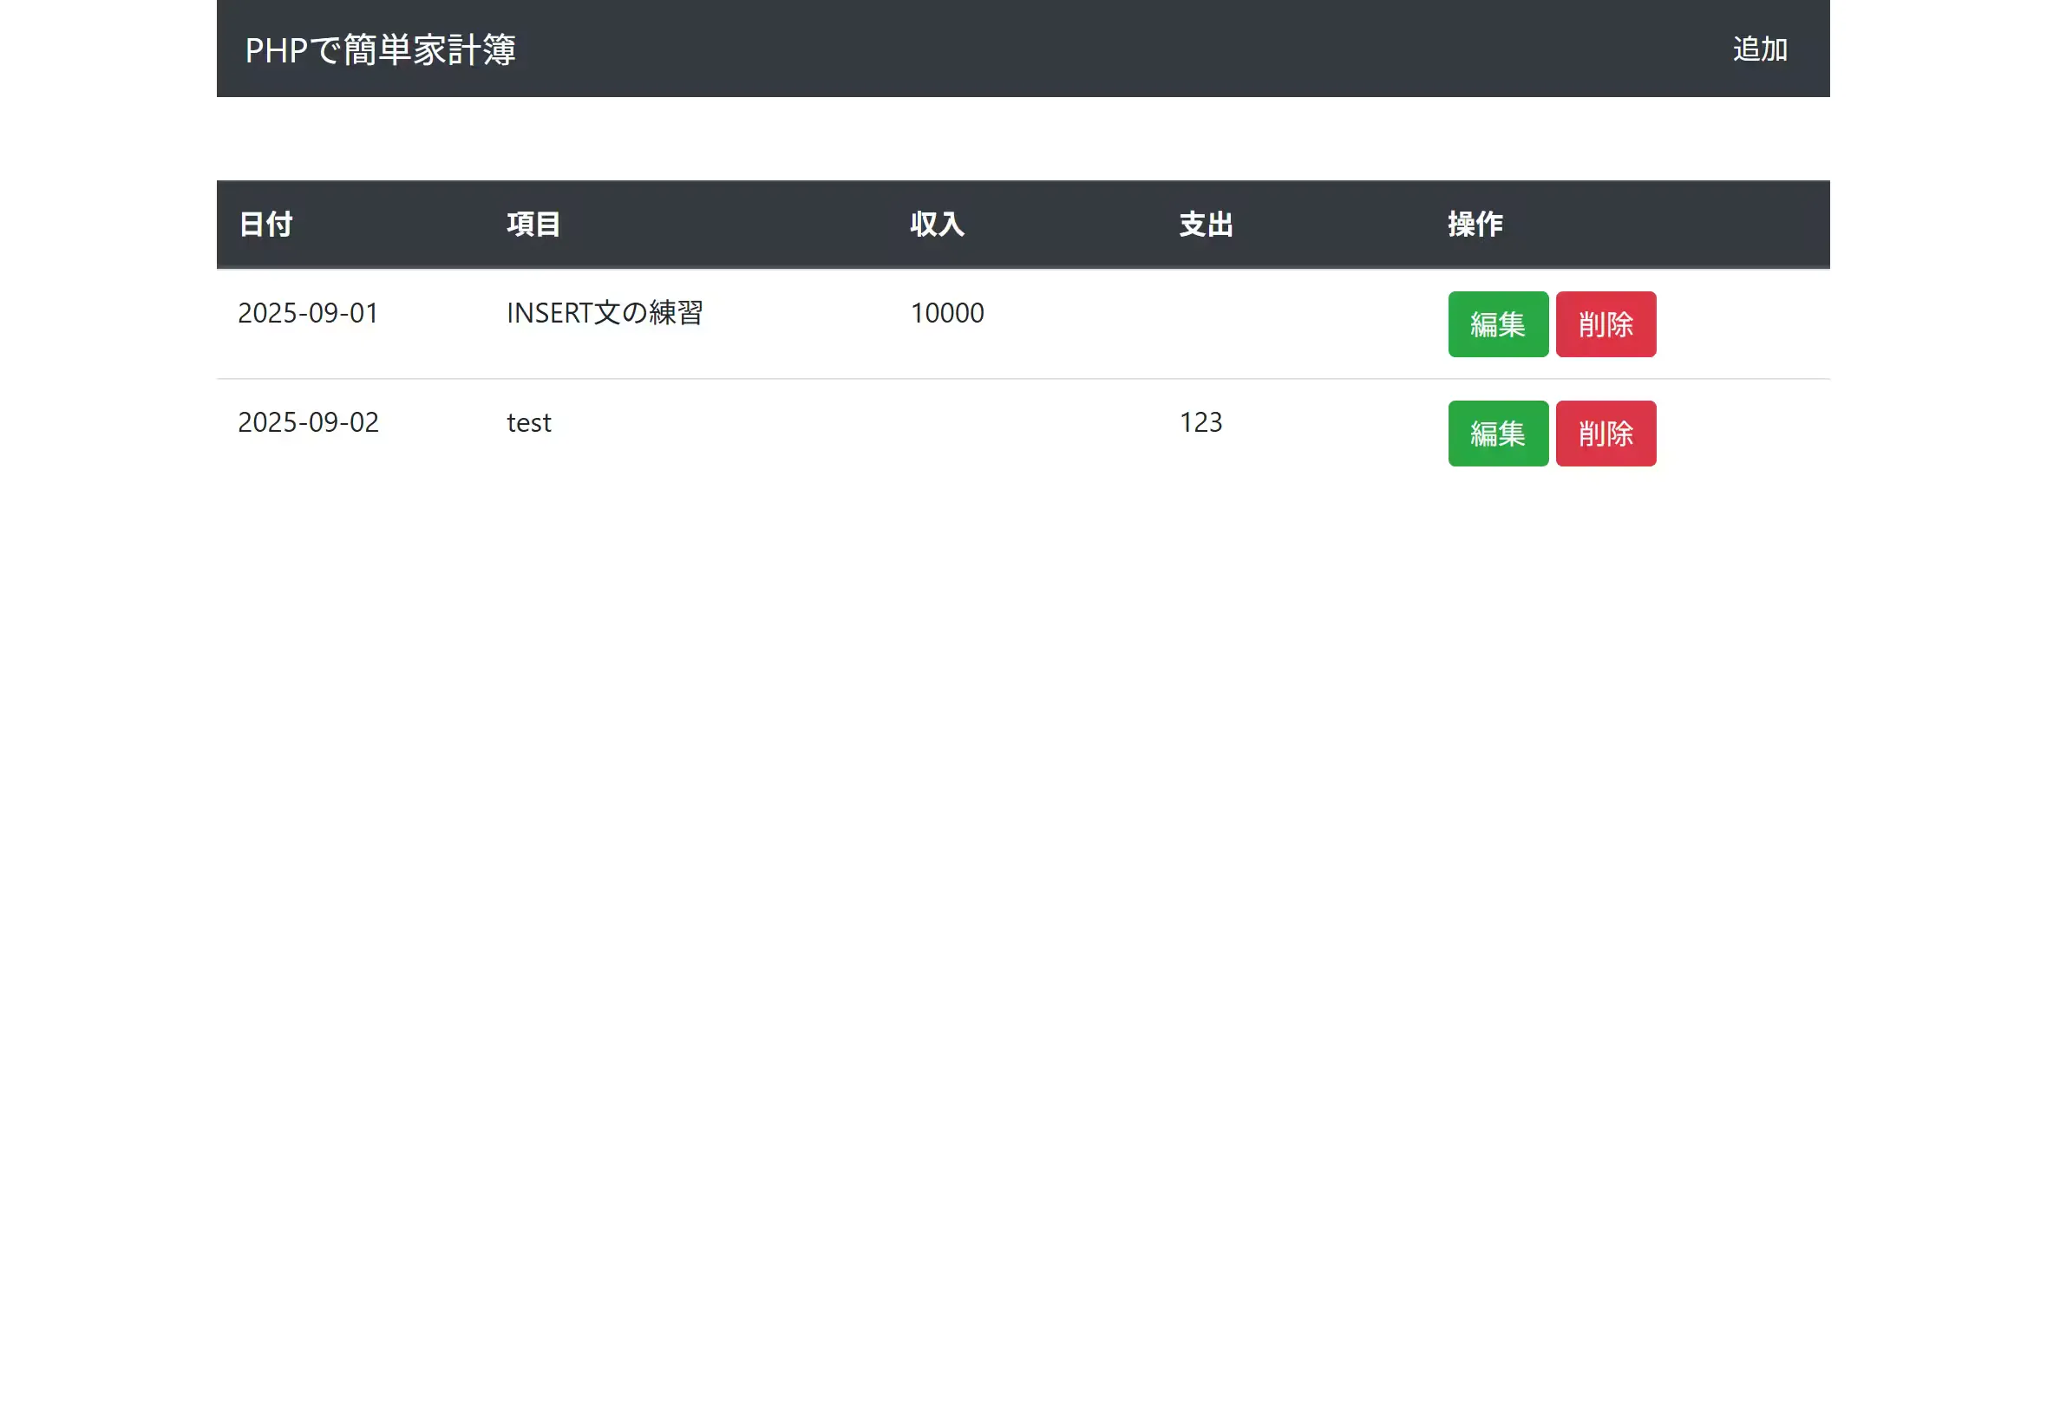The width and height of the screenshot is (2047, 1422).
Task: Open the PHPで簡単家計簿 brand title
Action: point(380,50)
